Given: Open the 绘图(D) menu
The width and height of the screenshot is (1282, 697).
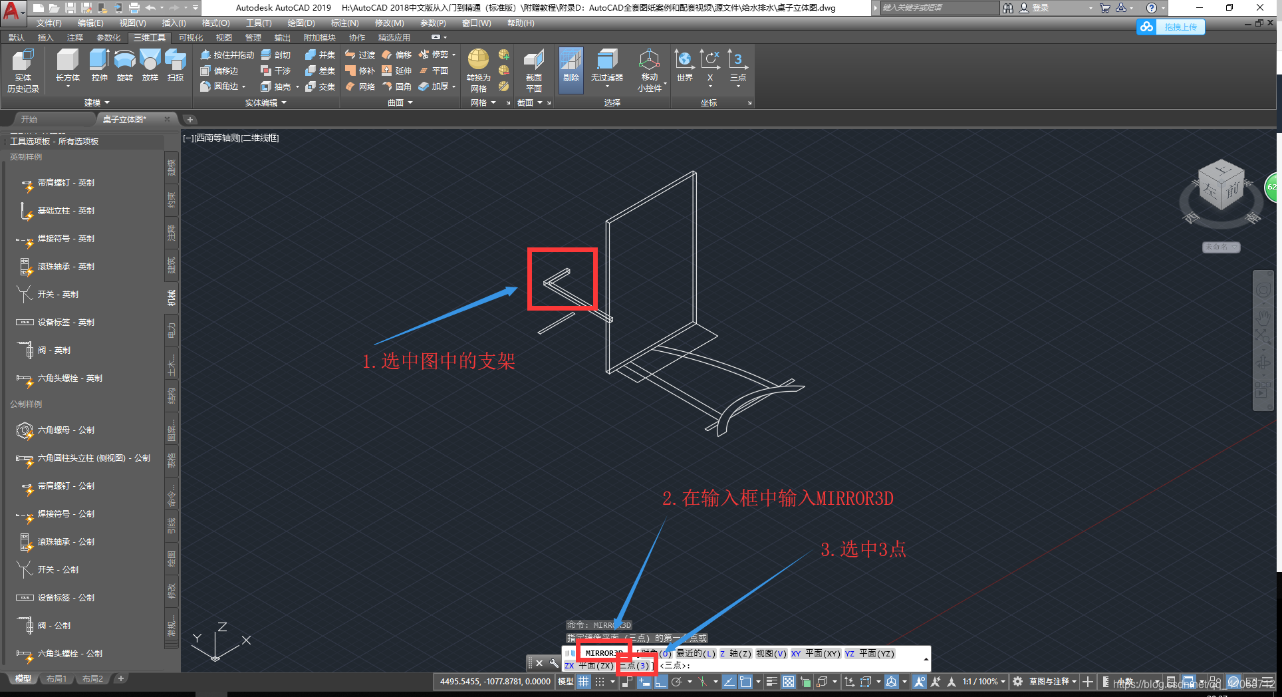Looking at the screenshot, I should (301, 23).
